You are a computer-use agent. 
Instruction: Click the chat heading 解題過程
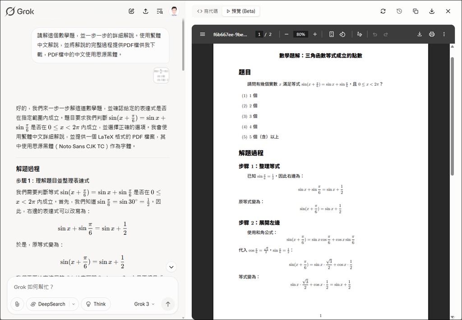pos(28,169)
